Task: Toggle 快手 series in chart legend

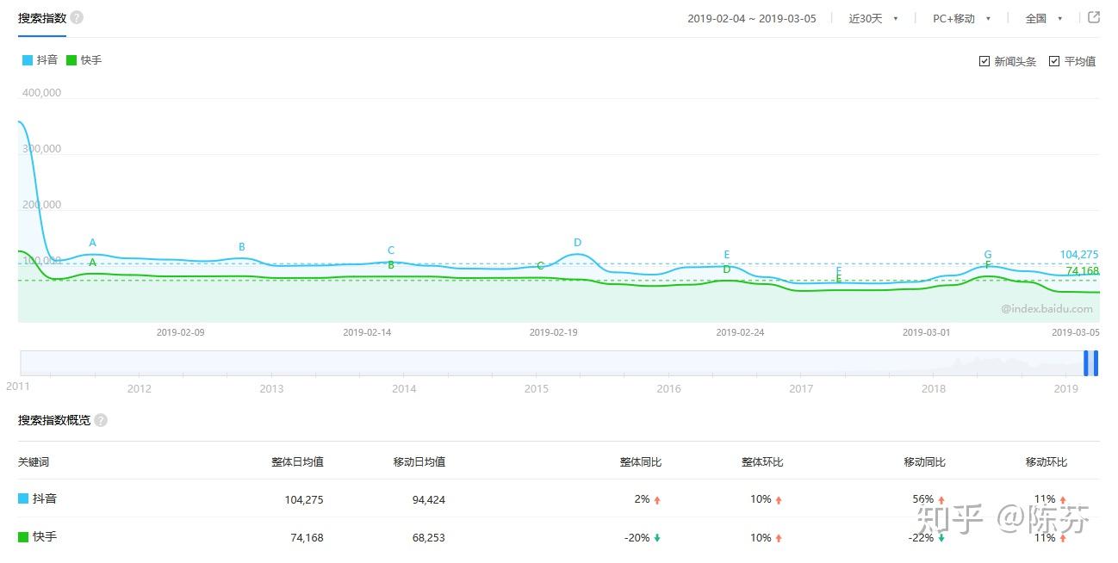Action: tap(84, 60)
